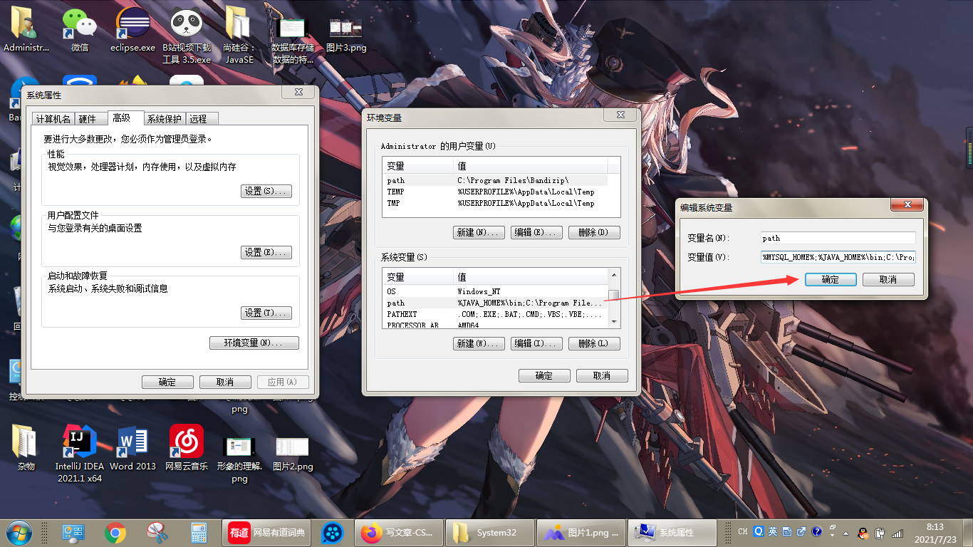Open startup and recovery 设置(T) button

click(x=266, y=313)
